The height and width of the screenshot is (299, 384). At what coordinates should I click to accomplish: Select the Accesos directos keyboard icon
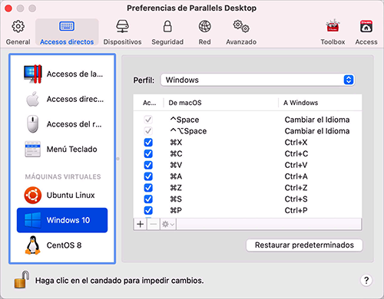tap(67, 26)
